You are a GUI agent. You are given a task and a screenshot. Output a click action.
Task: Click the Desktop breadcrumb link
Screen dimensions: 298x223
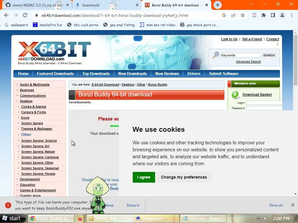click(128, 84)
